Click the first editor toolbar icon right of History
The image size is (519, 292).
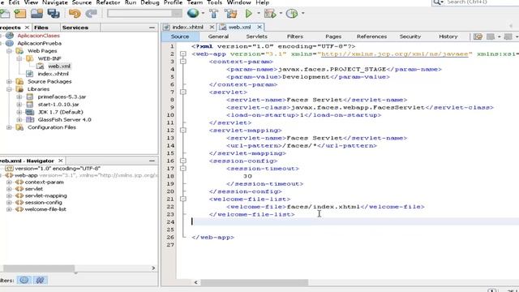coord(478,36)
